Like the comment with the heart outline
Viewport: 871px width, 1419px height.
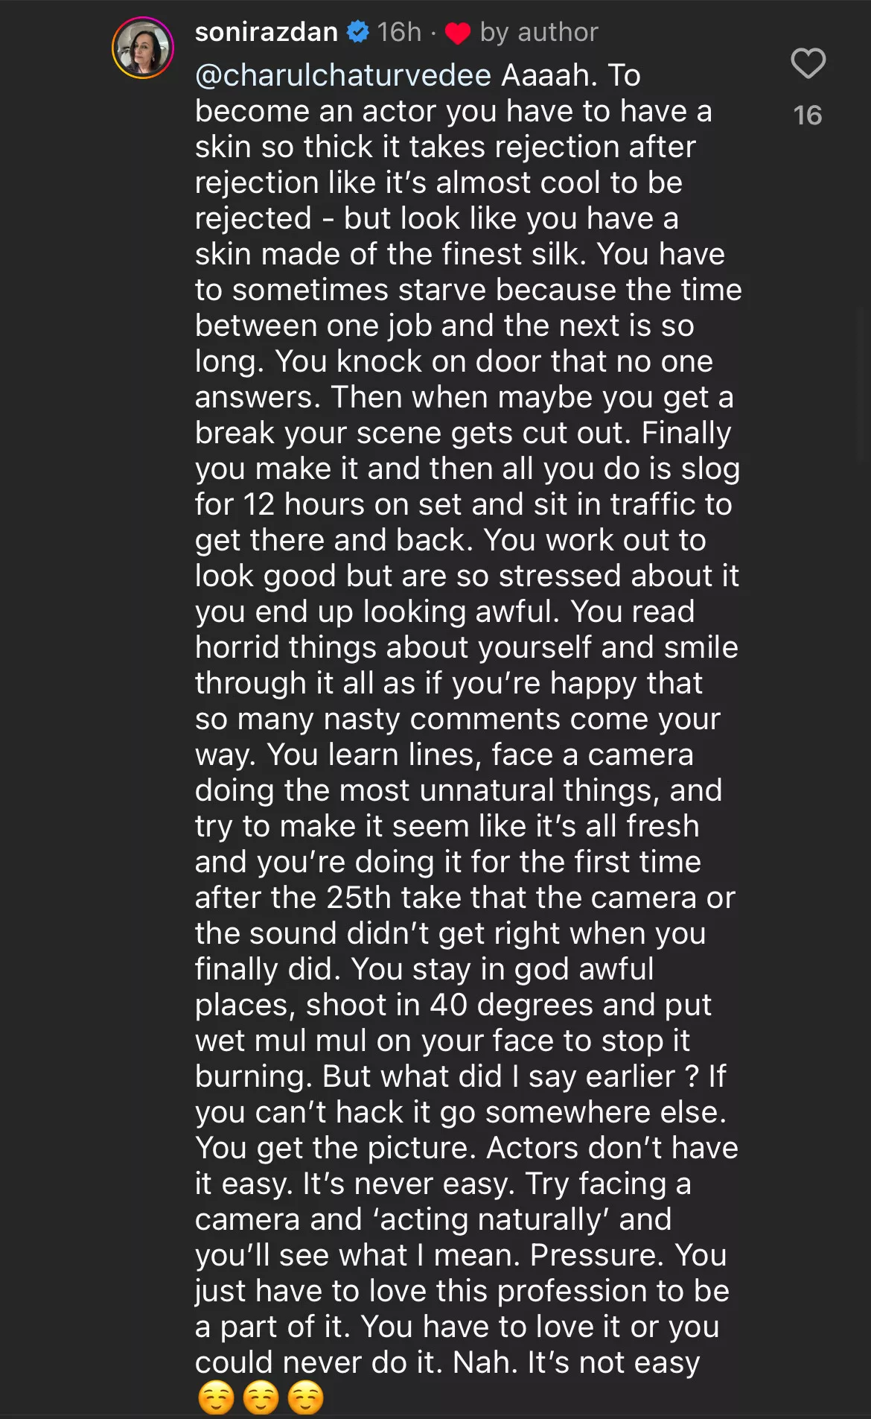tap(808, 63)
